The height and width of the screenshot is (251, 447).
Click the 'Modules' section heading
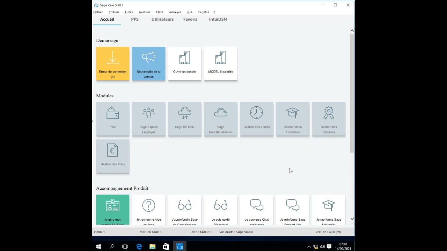coord(105,96)
